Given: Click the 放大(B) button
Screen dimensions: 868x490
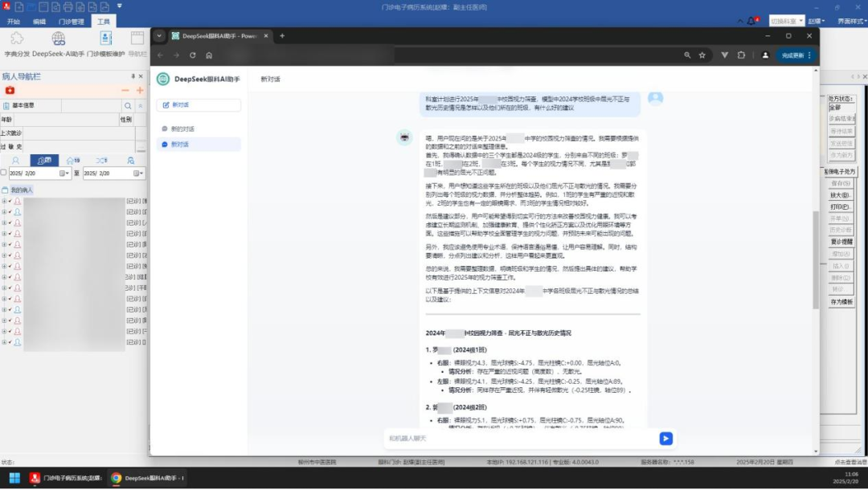Looking at the screenshot, I should pyautogui.click(x=841, y=195).
